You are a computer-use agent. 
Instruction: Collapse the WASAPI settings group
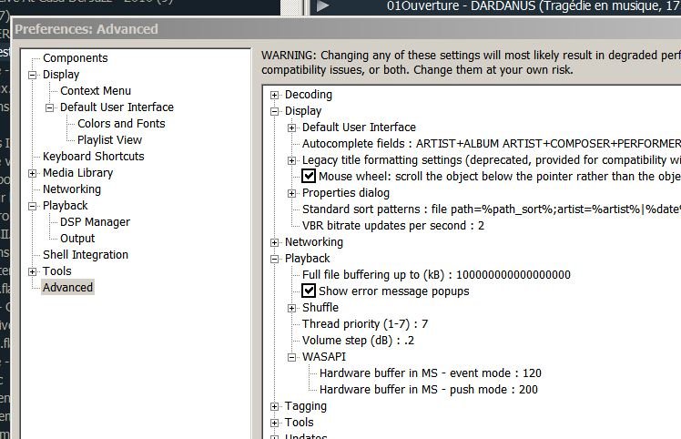click(x=291, y=357)
